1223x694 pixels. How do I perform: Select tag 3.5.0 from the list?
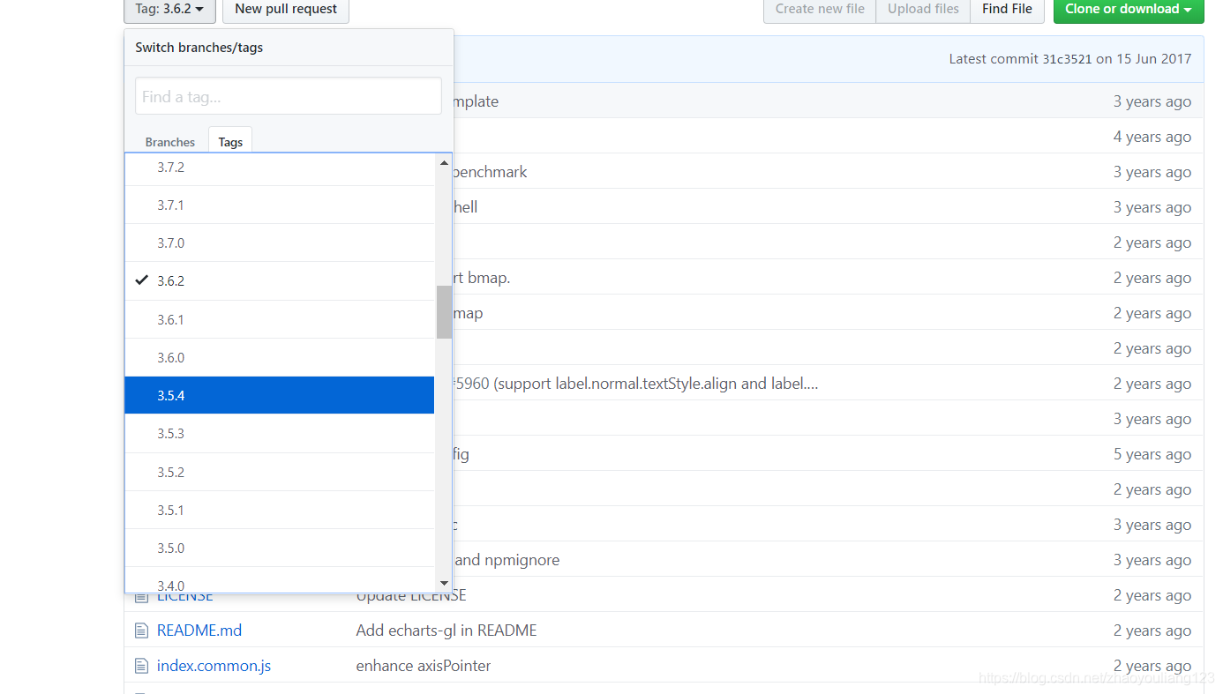(x=280, y=548)
